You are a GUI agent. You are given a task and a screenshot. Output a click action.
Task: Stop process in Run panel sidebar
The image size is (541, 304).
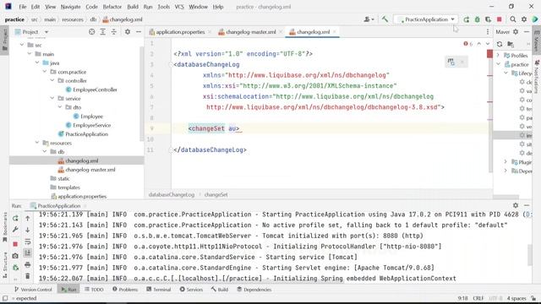click(15, 244)
